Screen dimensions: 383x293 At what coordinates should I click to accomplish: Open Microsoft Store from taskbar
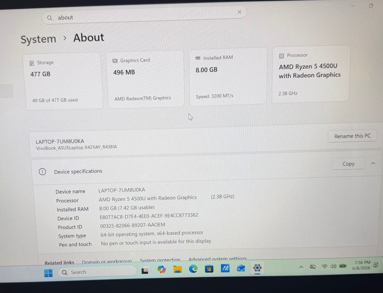[209, 269]
